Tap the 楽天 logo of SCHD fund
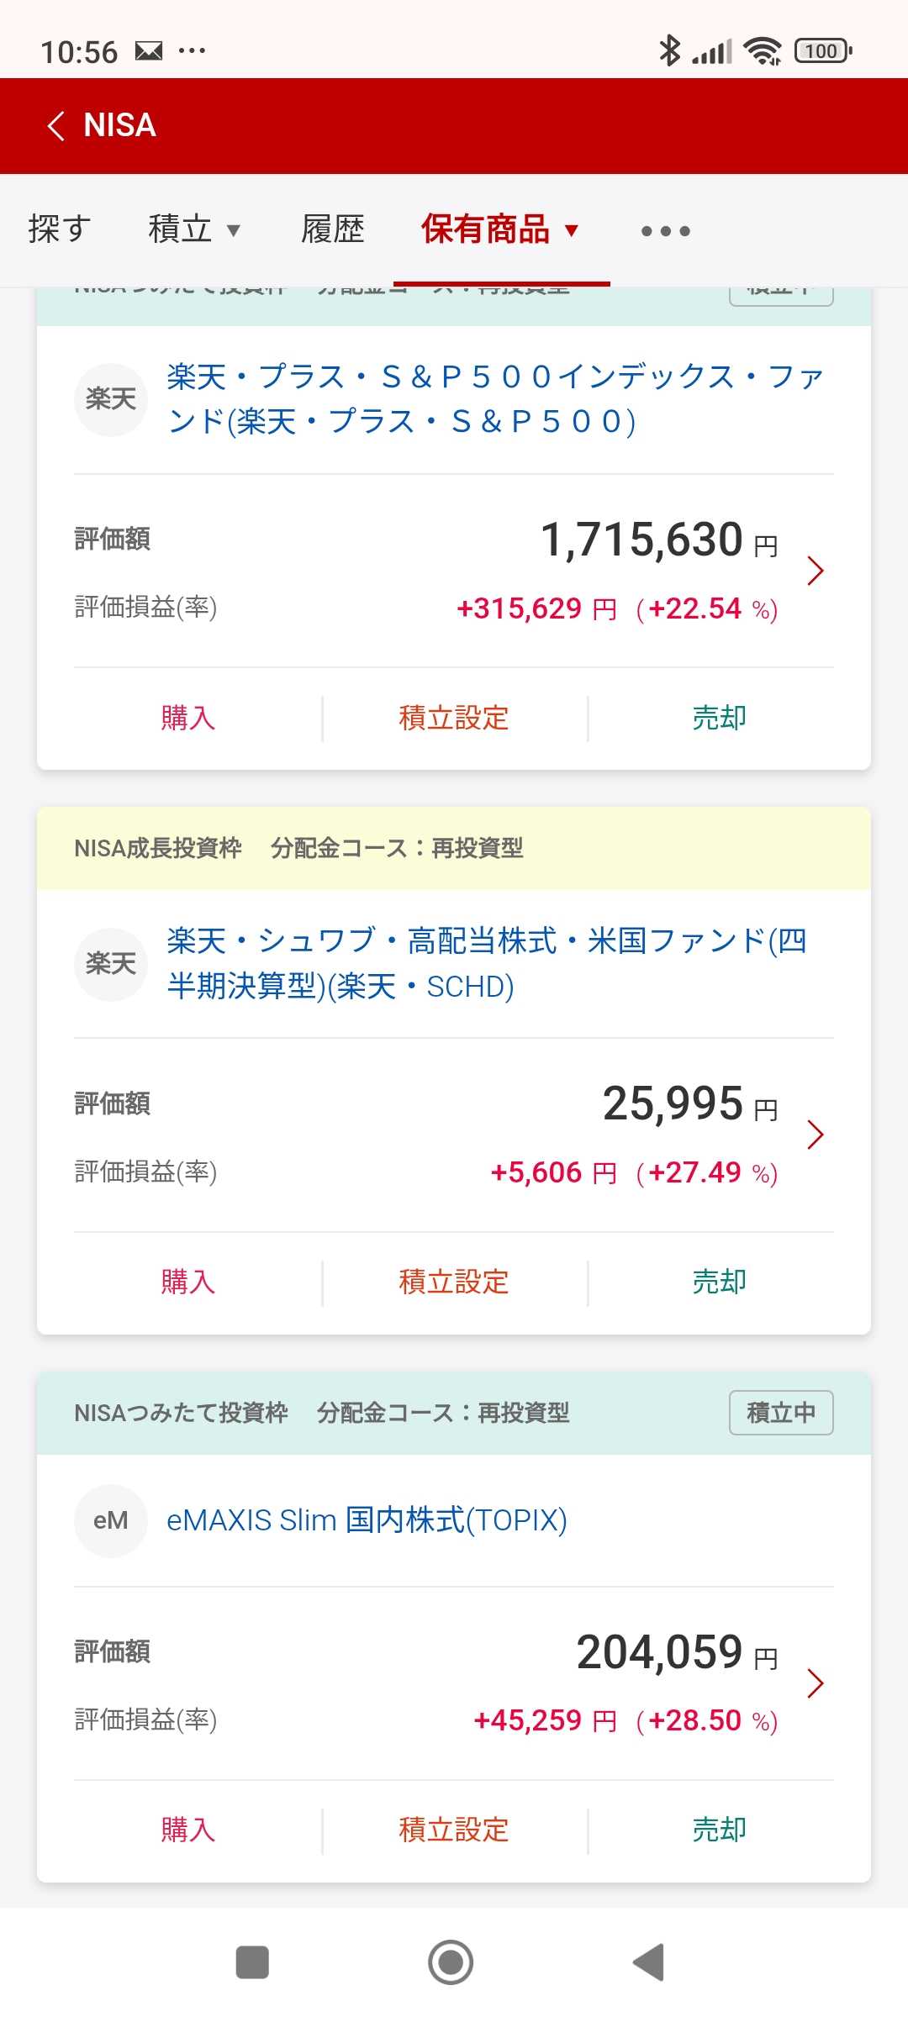 pyautogui.click(x=111, y=964)
